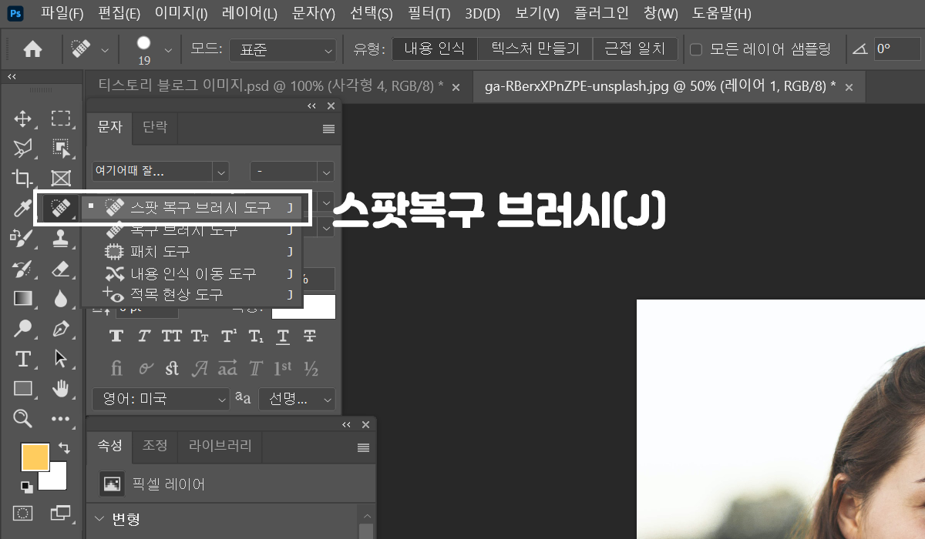The height and width of the screenshot is (539, 925).
Task: Choose 패치 도구 from the flyout
Action: (x=192, y=252)
